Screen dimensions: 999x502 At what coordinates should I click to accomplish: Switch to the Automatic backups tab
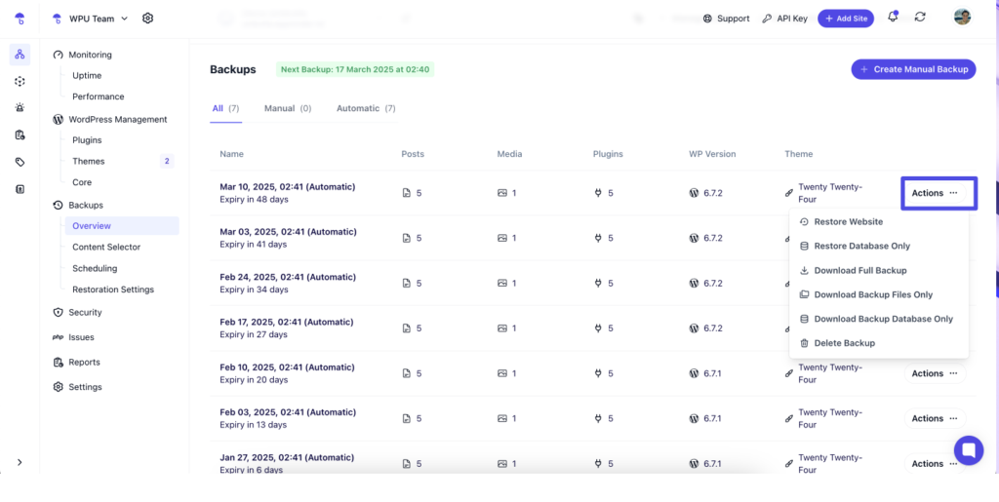coord(366,108)
